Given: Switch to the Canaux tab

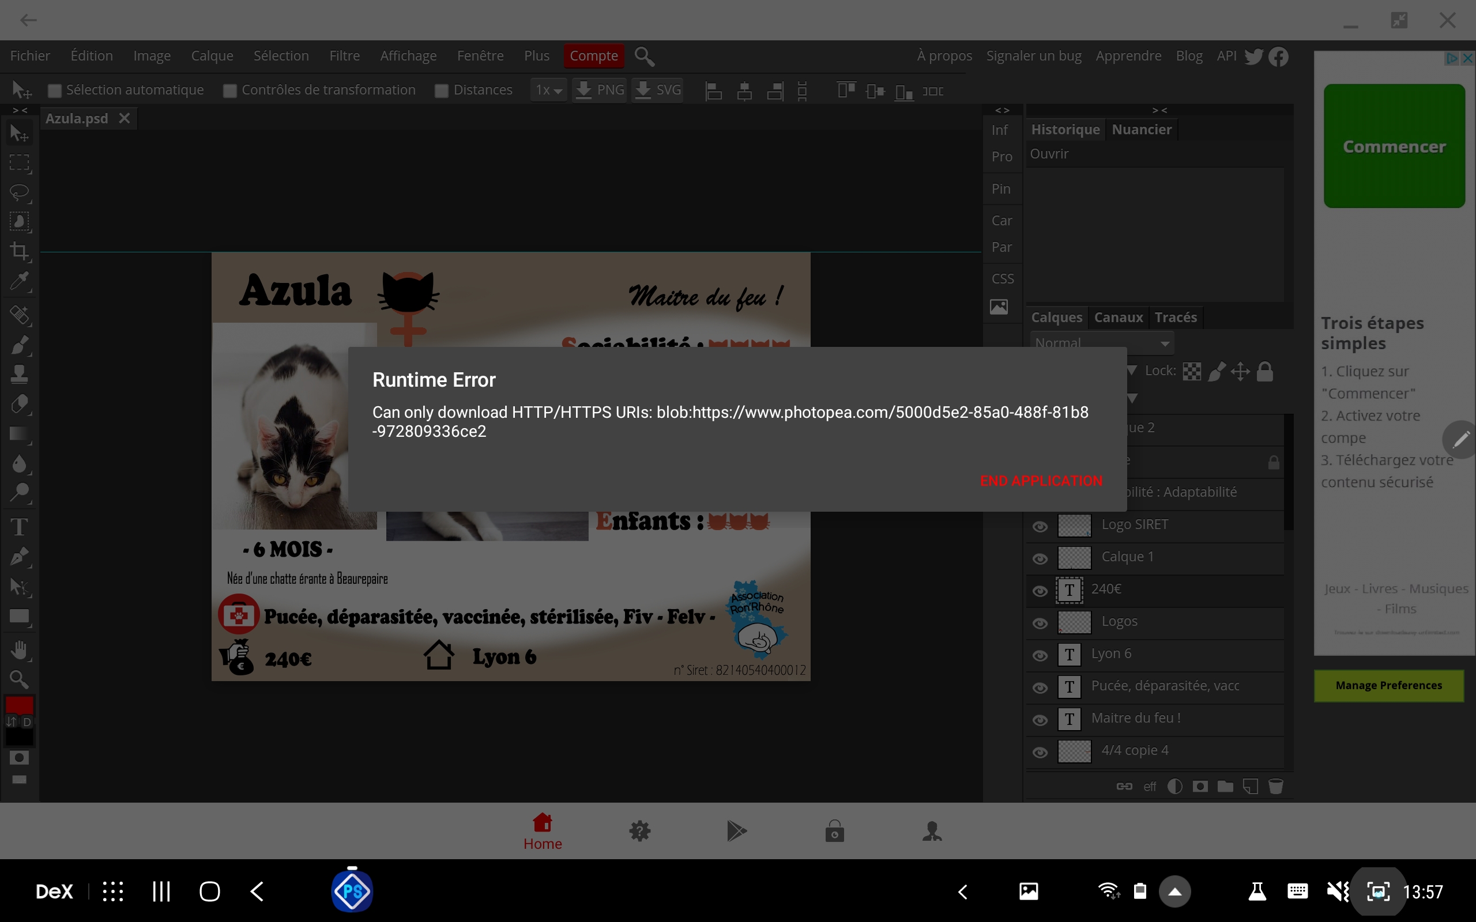Looking at the screenshot, I should click(x=1118, y=317).
